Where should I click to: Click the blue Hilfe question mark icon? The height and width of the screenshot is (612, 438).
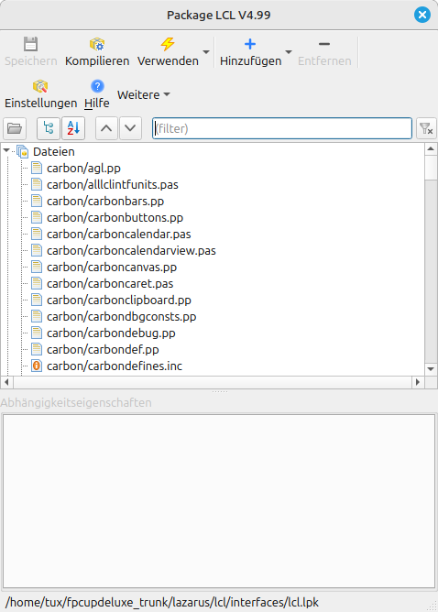(x=97, y=86)
